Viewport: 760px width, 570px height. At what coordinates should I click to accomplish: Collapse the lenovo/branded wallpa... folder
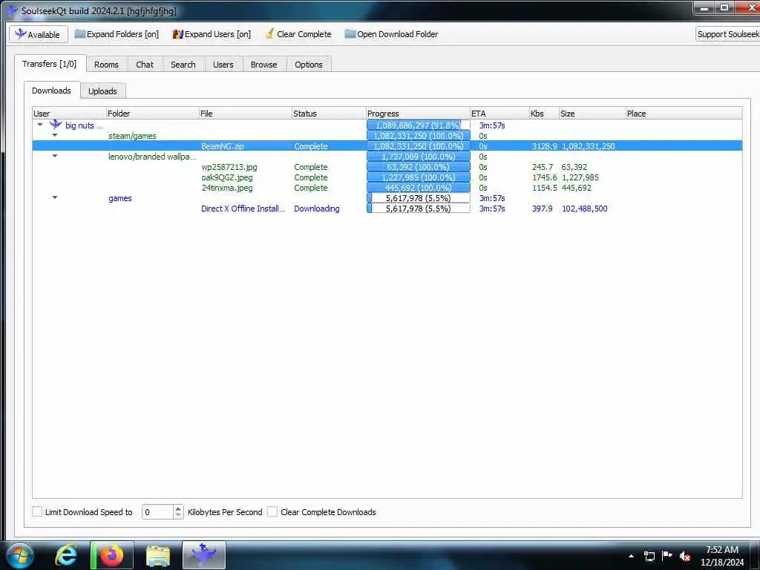coord(55,156)
